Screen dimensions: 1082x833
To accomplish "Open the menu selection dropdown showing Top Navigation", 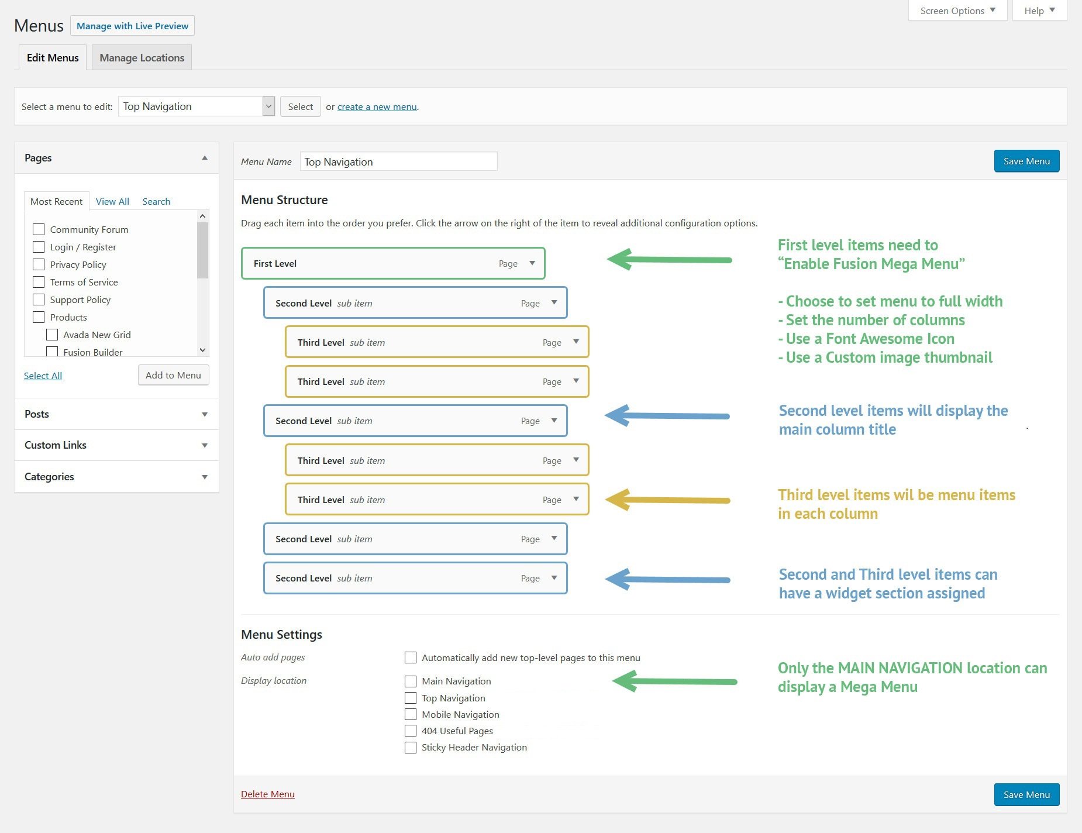I will 197,106.
